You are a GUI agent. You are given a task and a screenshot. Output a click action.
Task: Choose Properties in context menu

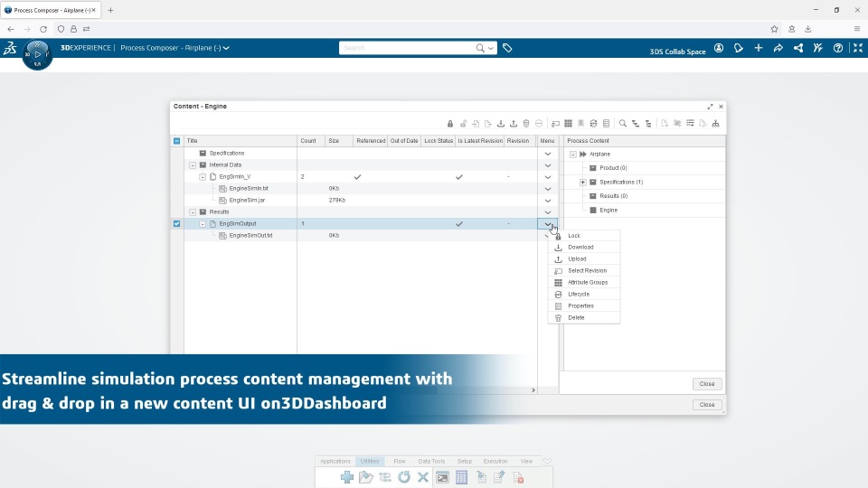tap(584, 306)
